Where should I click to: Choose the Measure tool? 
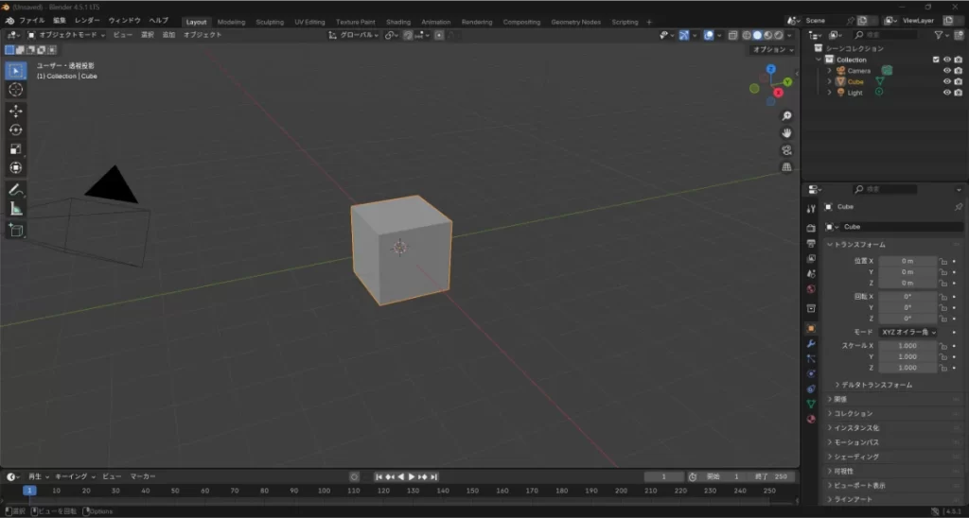tap(16, 209)
